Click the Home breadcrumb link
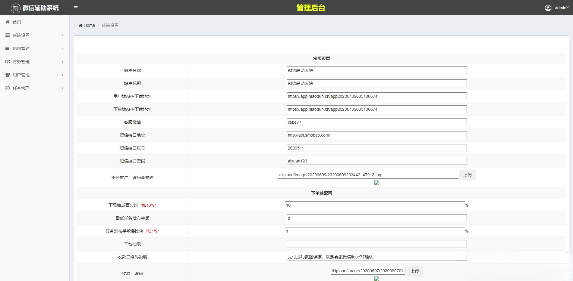The image size is (573, 281). point(89,25)
